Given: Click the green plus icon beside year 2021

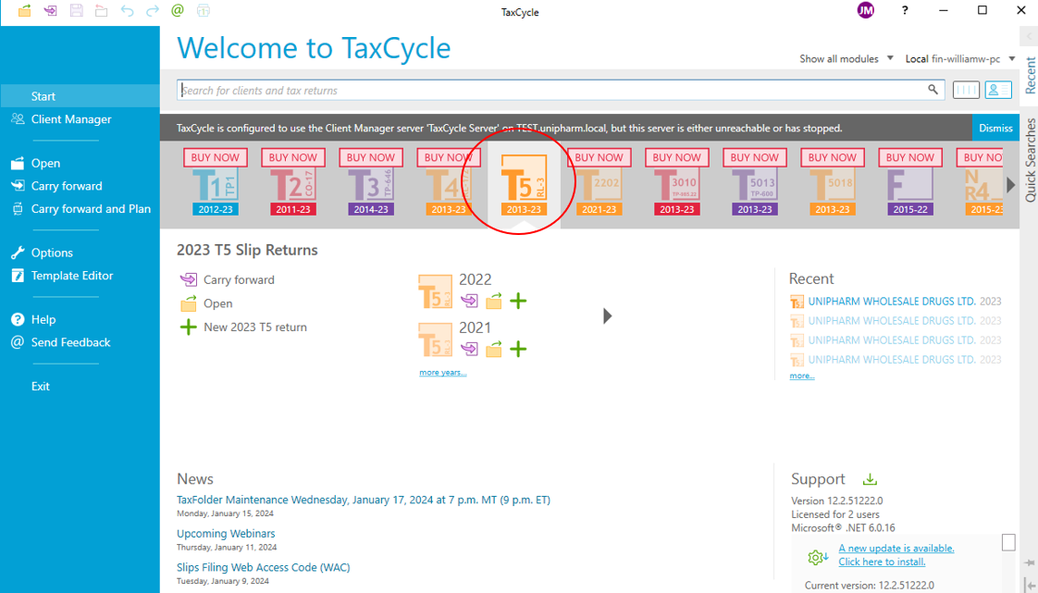Looking at the screenshot, I should 518,349.
